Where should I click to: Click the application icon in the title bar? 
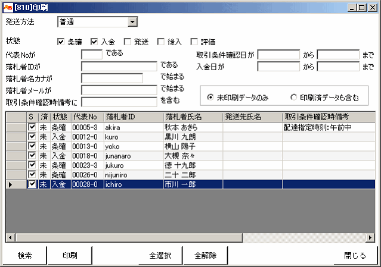click(x=8, y=8)
